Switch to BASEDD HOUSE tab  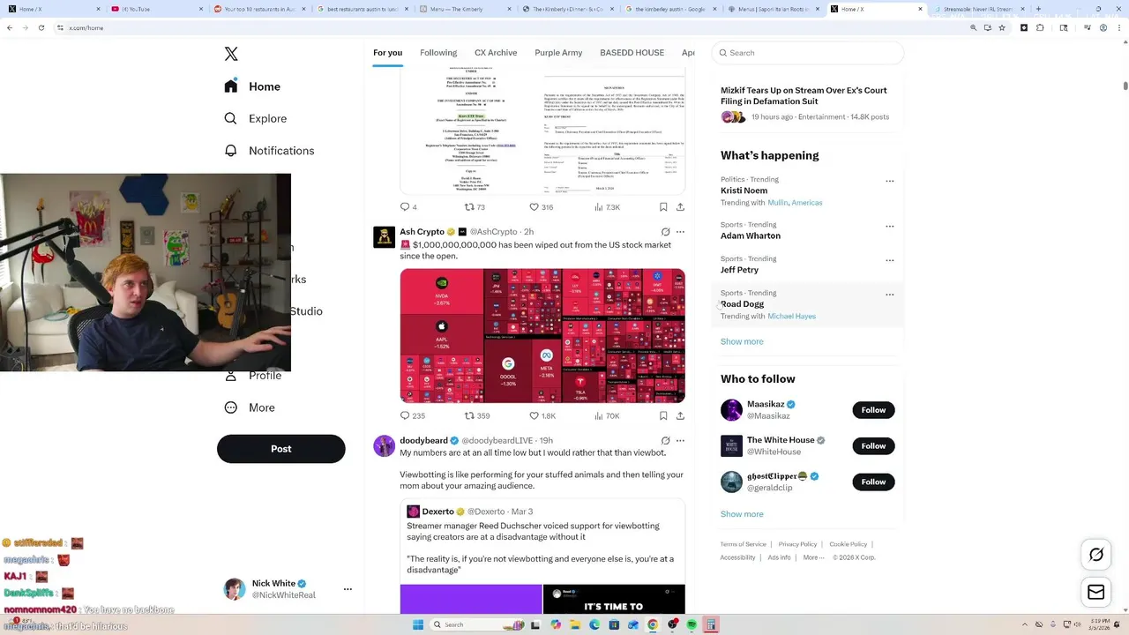632,53
